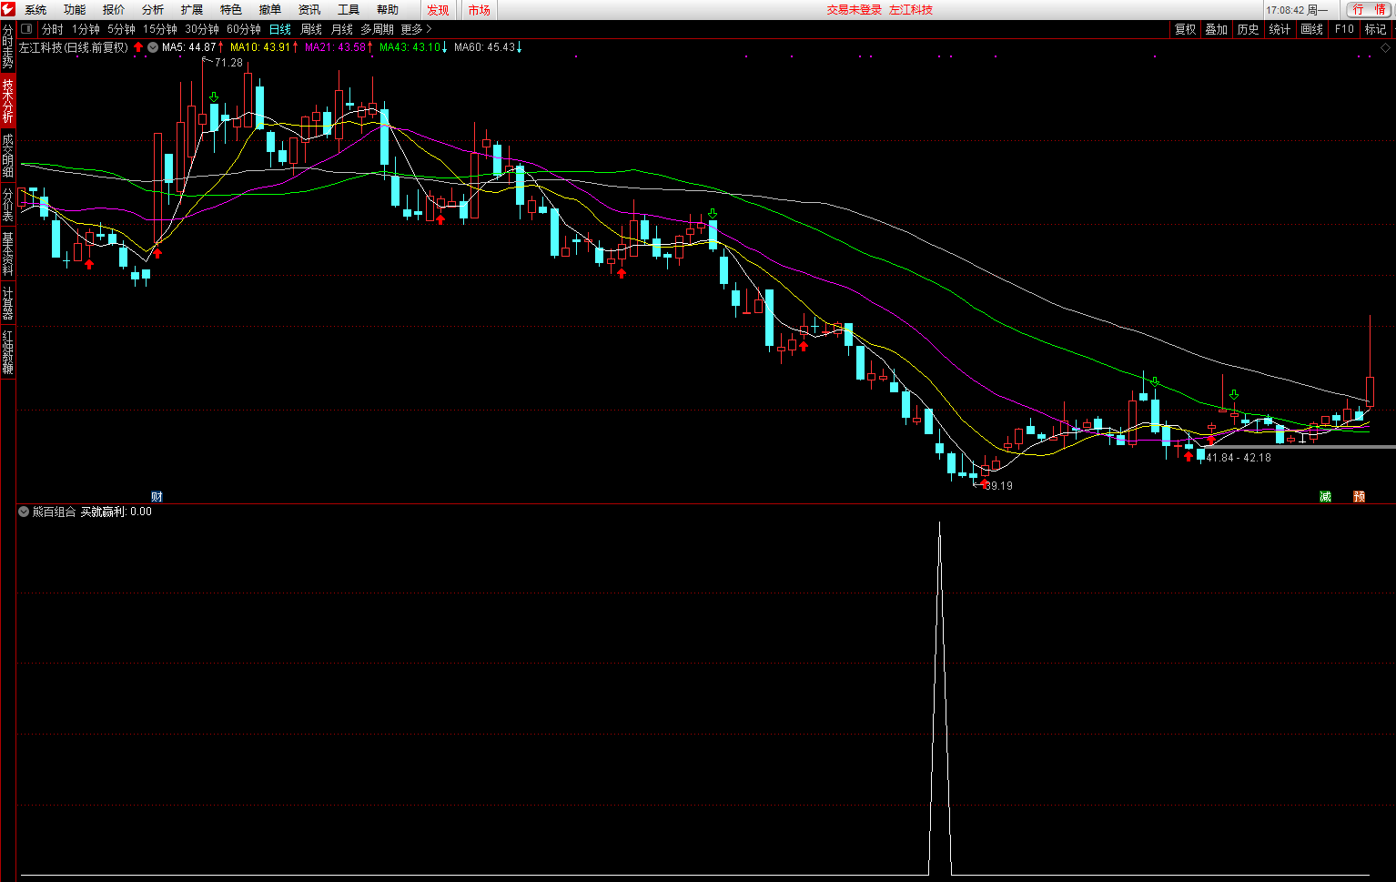Click the yellow MA10: 43.91 label

[x=260, y=47]
